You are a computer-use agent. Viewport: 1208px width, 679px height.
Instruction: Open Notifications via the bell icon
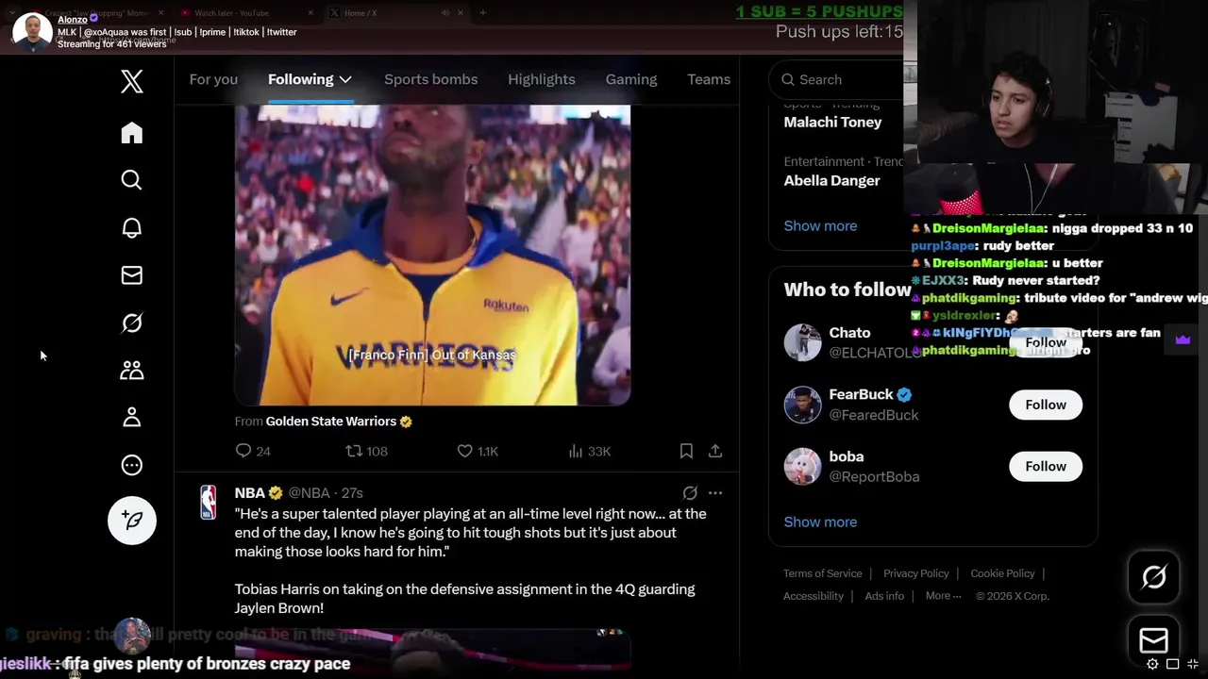coord(132,227)
